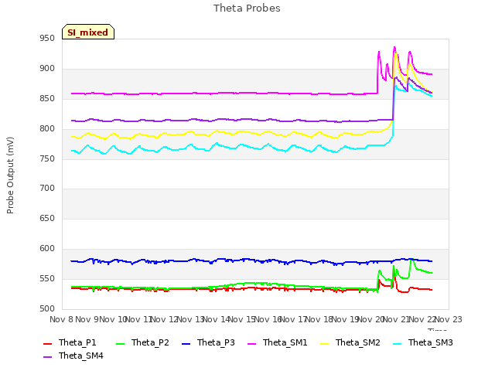This screenshot has width=495, height=371.
Task: Click the green Theta_P2 legend swatch
Action: (x=121, y=343)
